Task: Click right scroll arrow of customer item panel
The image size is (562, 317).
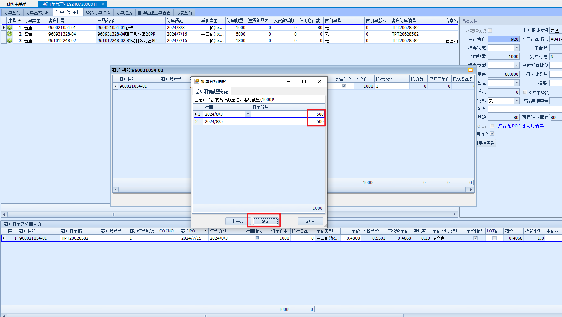Action: click(x=471, y=189)
